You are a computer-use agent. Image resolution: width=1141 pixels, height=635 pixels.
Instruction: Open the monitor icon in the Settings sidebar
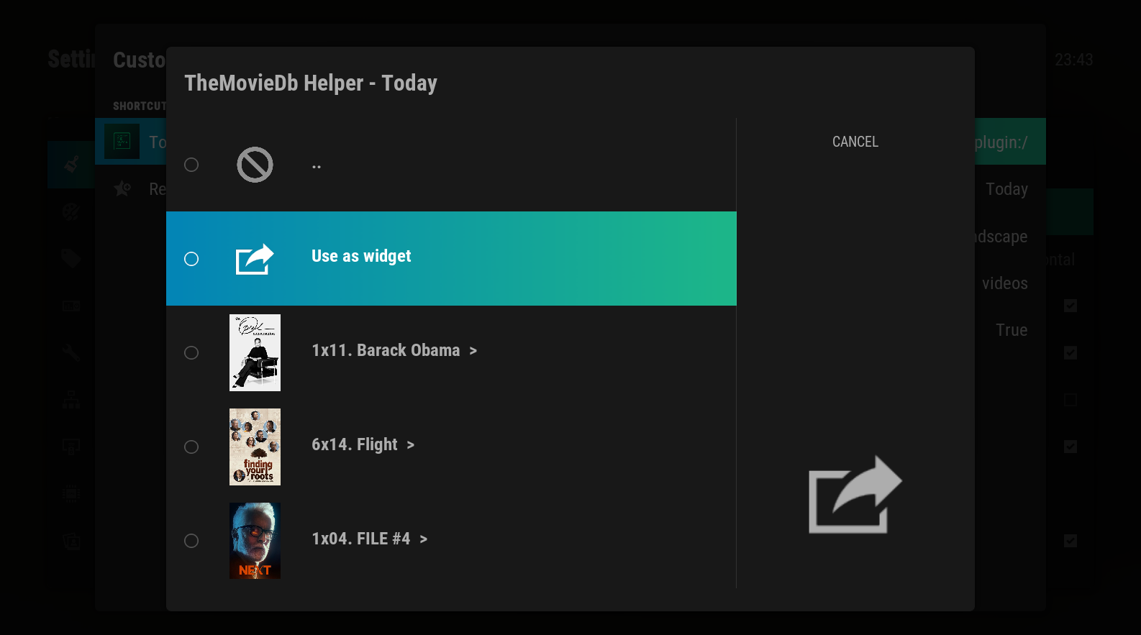[71, 447]
